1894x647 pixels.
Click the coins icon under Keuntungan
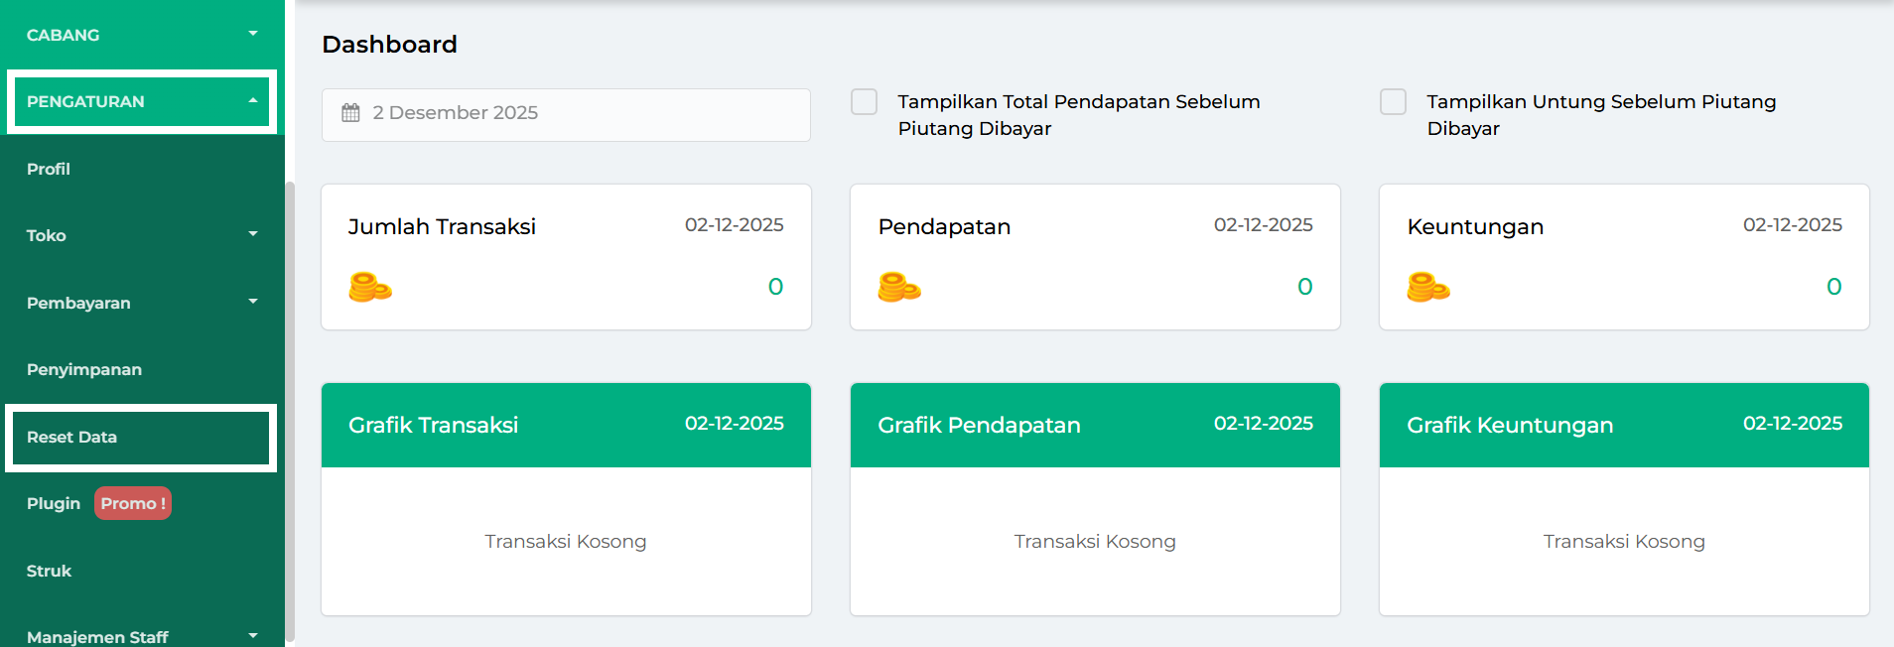(x=1428, y=287)
